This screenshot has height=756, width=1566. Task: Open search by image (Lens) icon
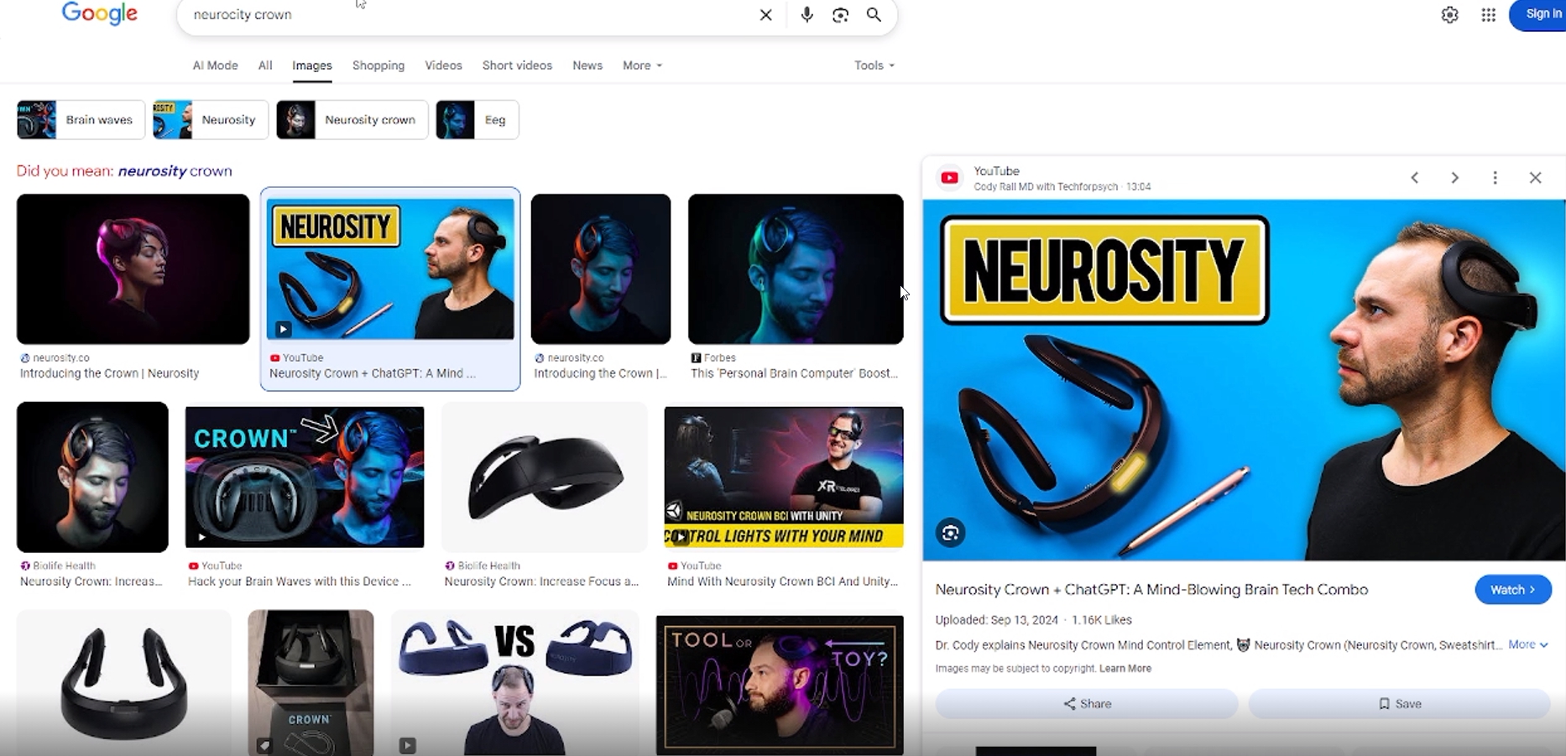[840, 15]
